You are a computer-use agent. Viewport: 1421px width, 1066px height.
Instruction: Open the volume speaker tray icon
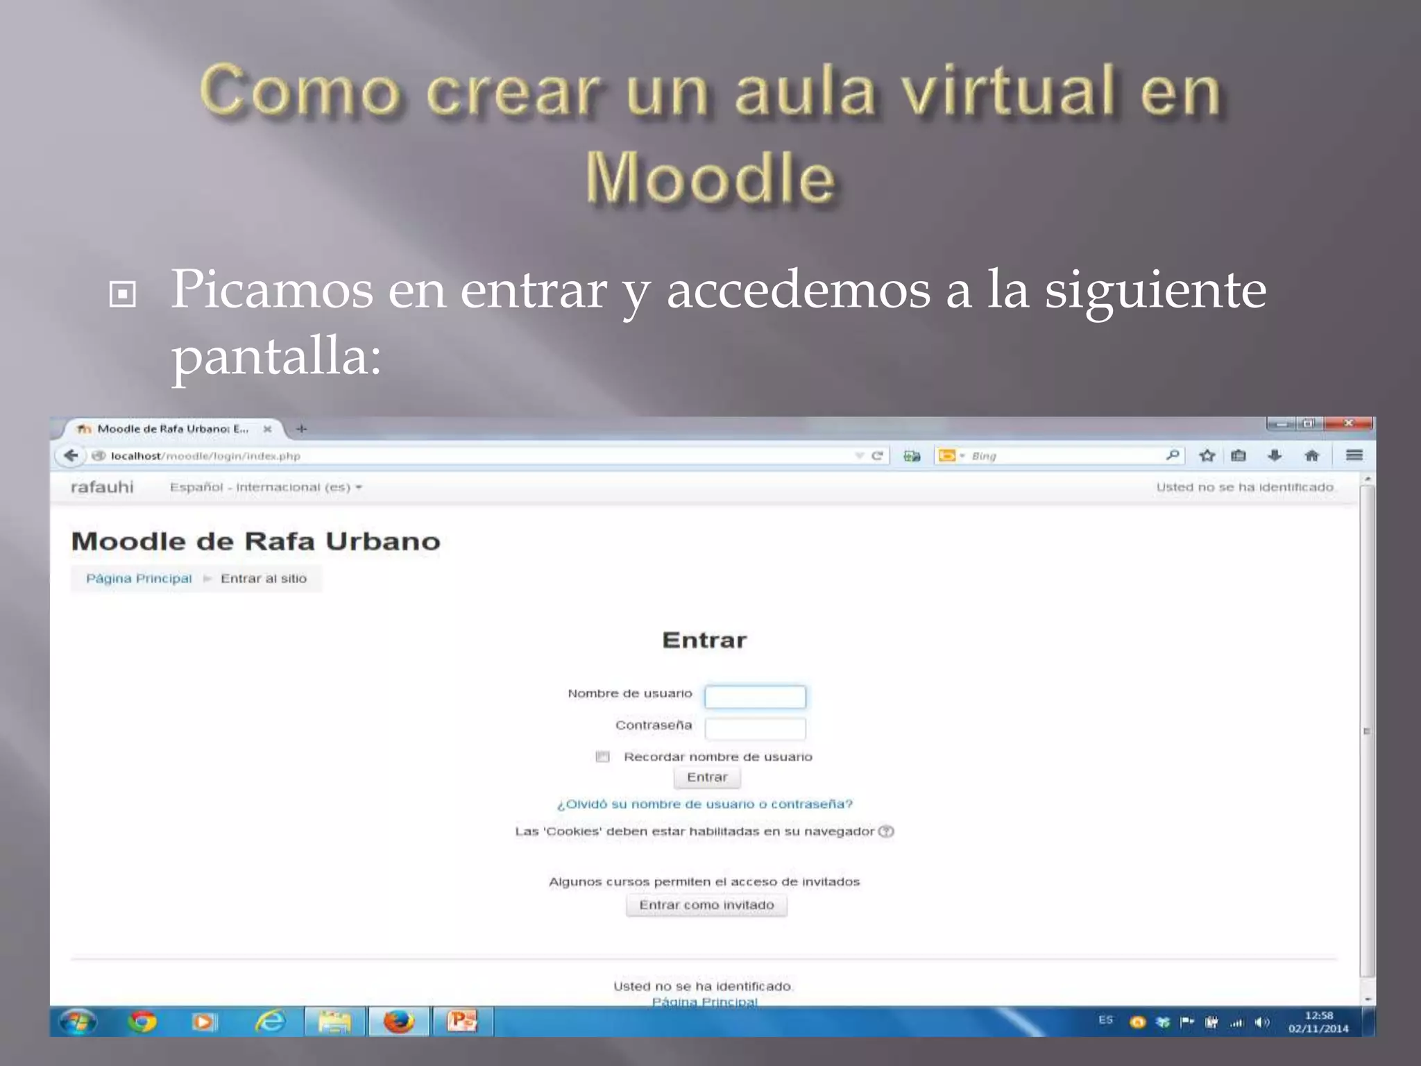(1262, 1022)
